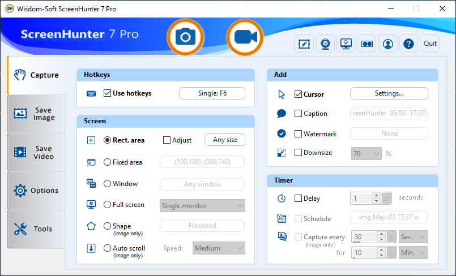Open the Options tab
The image size is (456, 276).
36,191
